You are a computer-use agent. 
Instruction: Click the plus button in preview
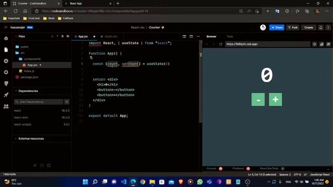pos(275,99)
